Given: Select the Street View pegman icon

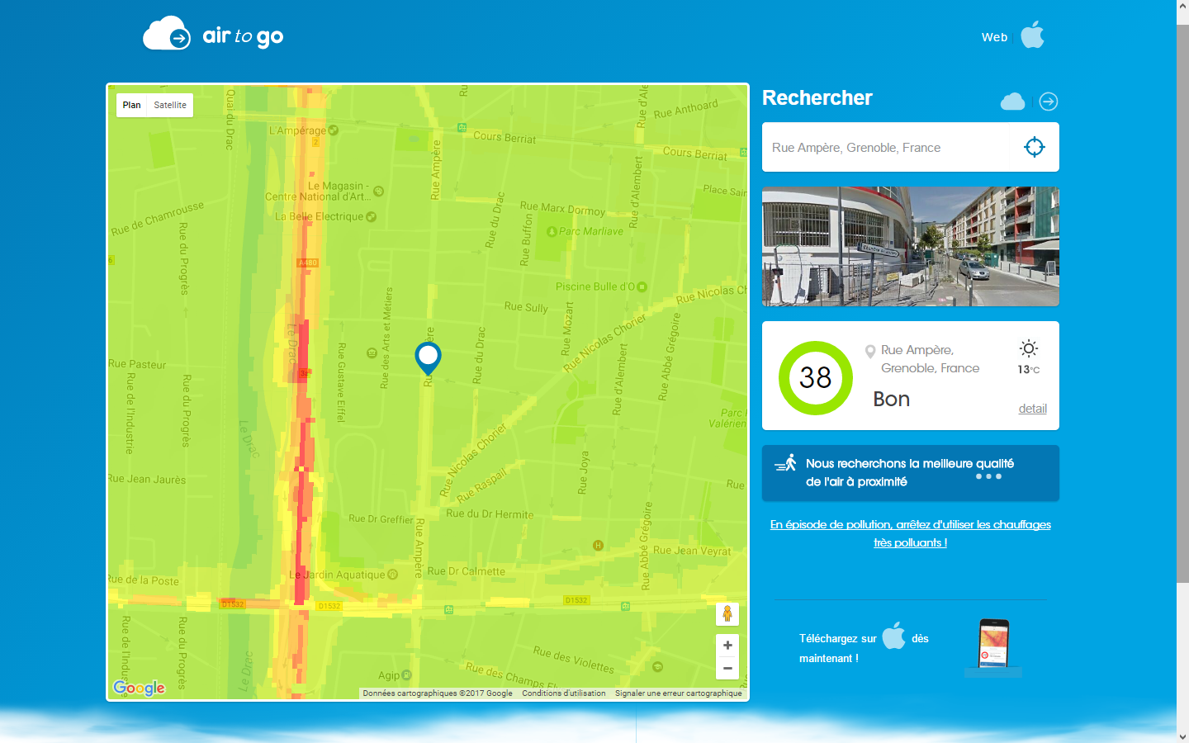Looking at the screenshot, I should click(x=727, y=614).
